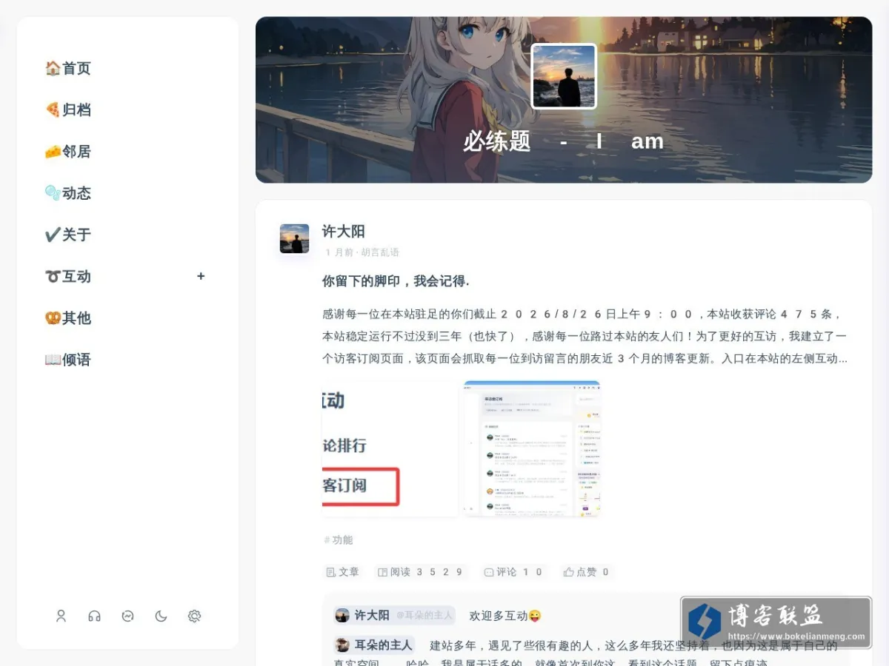Click commenter name 耳朵的主人
889x666 pixels.
384,645
